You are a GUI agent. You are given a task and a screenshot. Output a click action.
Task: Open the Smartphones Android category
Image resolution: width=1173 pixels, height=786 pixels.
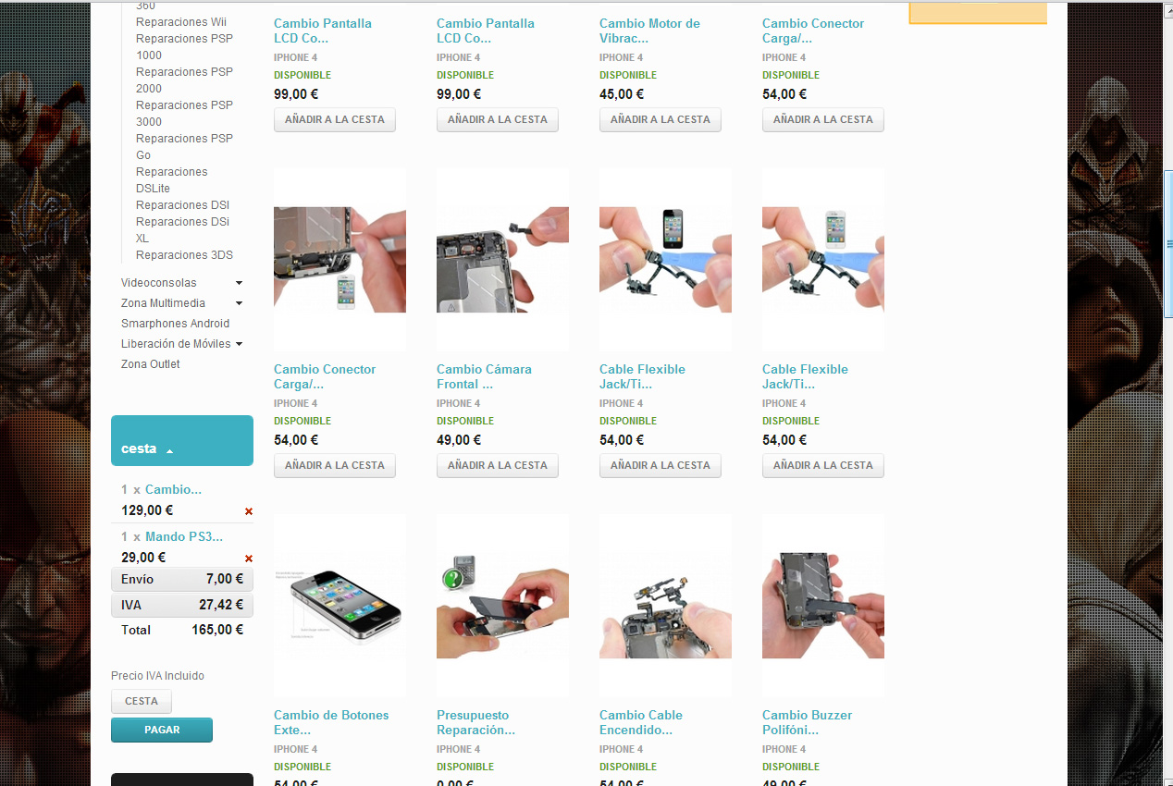pyautogui.click(x=175, y=324)
